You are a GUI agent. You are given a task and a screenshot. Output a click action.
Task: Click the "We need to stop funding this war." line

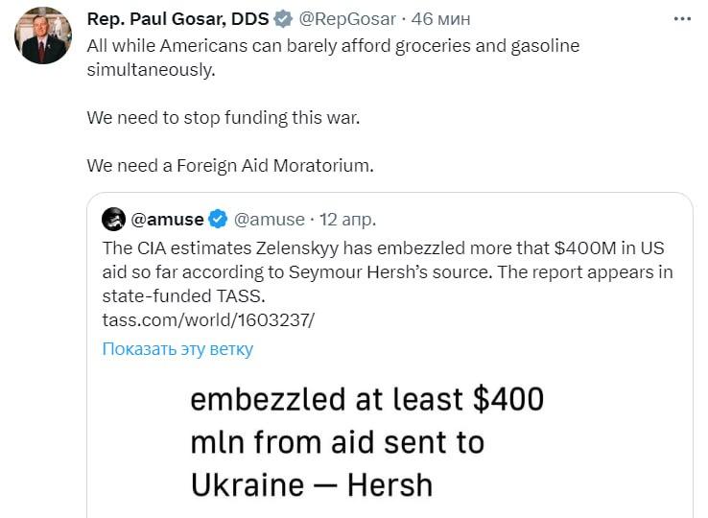[216, 117]
